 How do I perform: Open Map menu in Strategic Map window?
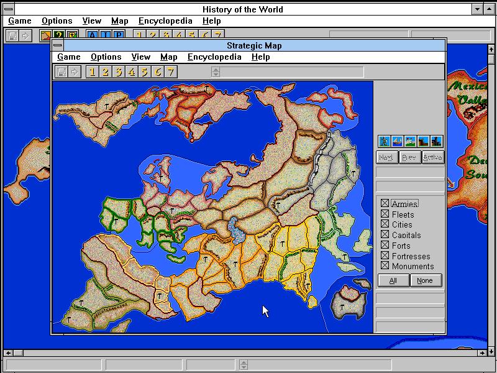(x=168, y=57)
